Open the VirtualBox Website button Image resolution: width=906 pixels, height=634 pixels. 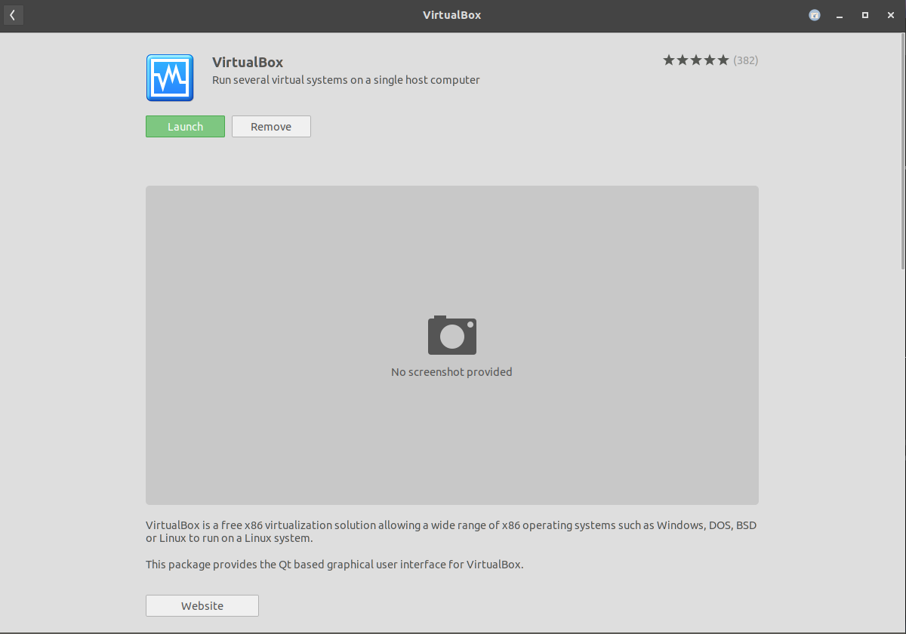(x=202, y=606)
